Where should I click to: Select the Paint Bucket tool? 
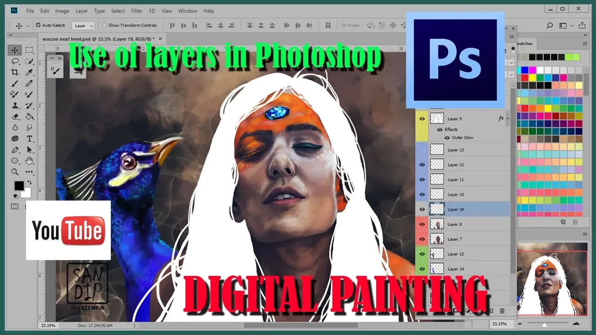29,116
